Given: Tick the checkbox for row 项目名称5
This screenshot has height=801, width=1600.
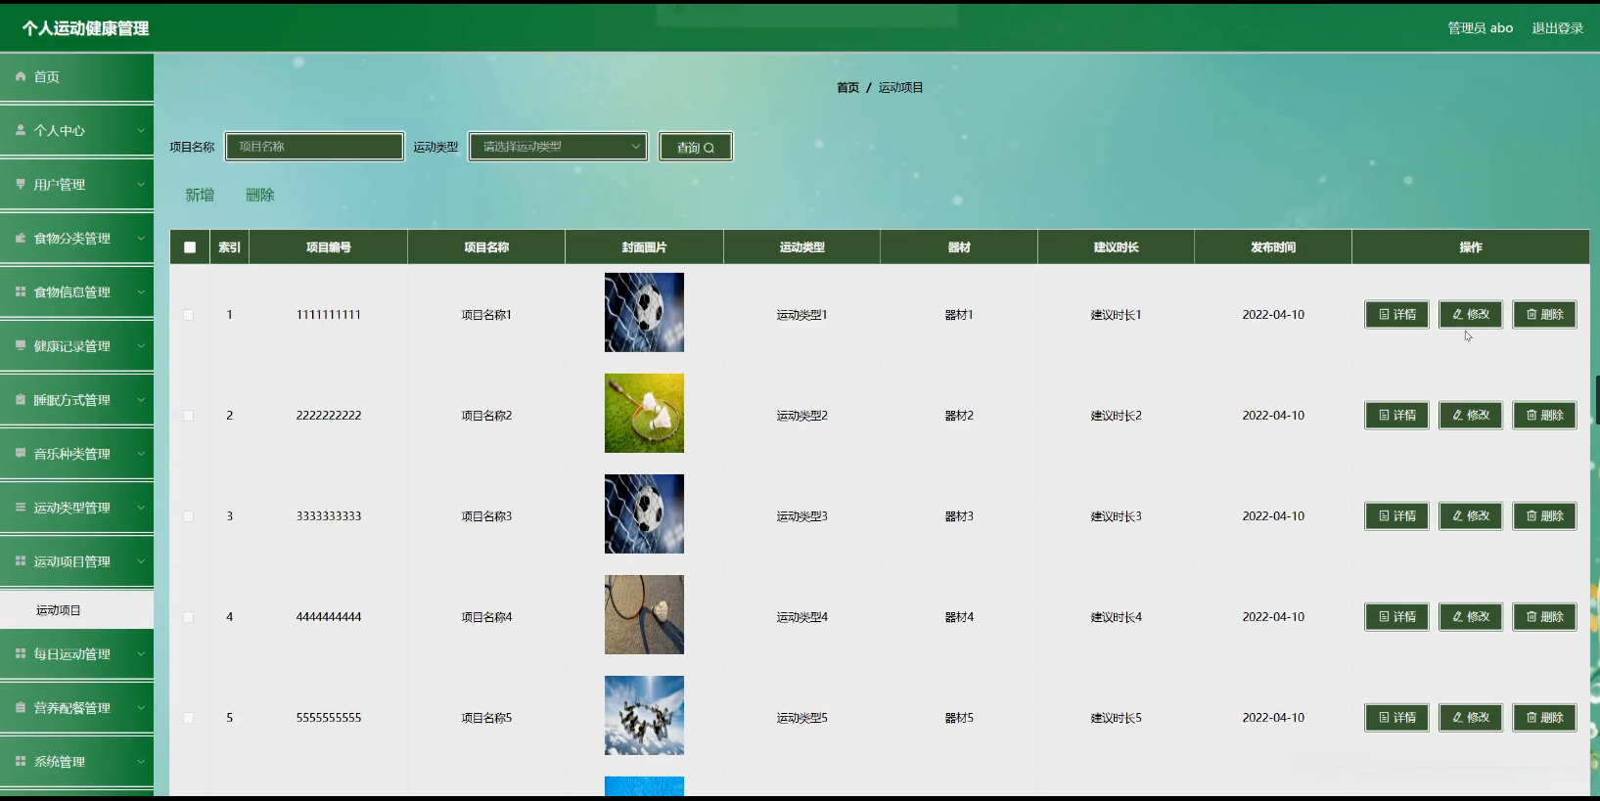Looking at the screenshot, I should 189,718.
